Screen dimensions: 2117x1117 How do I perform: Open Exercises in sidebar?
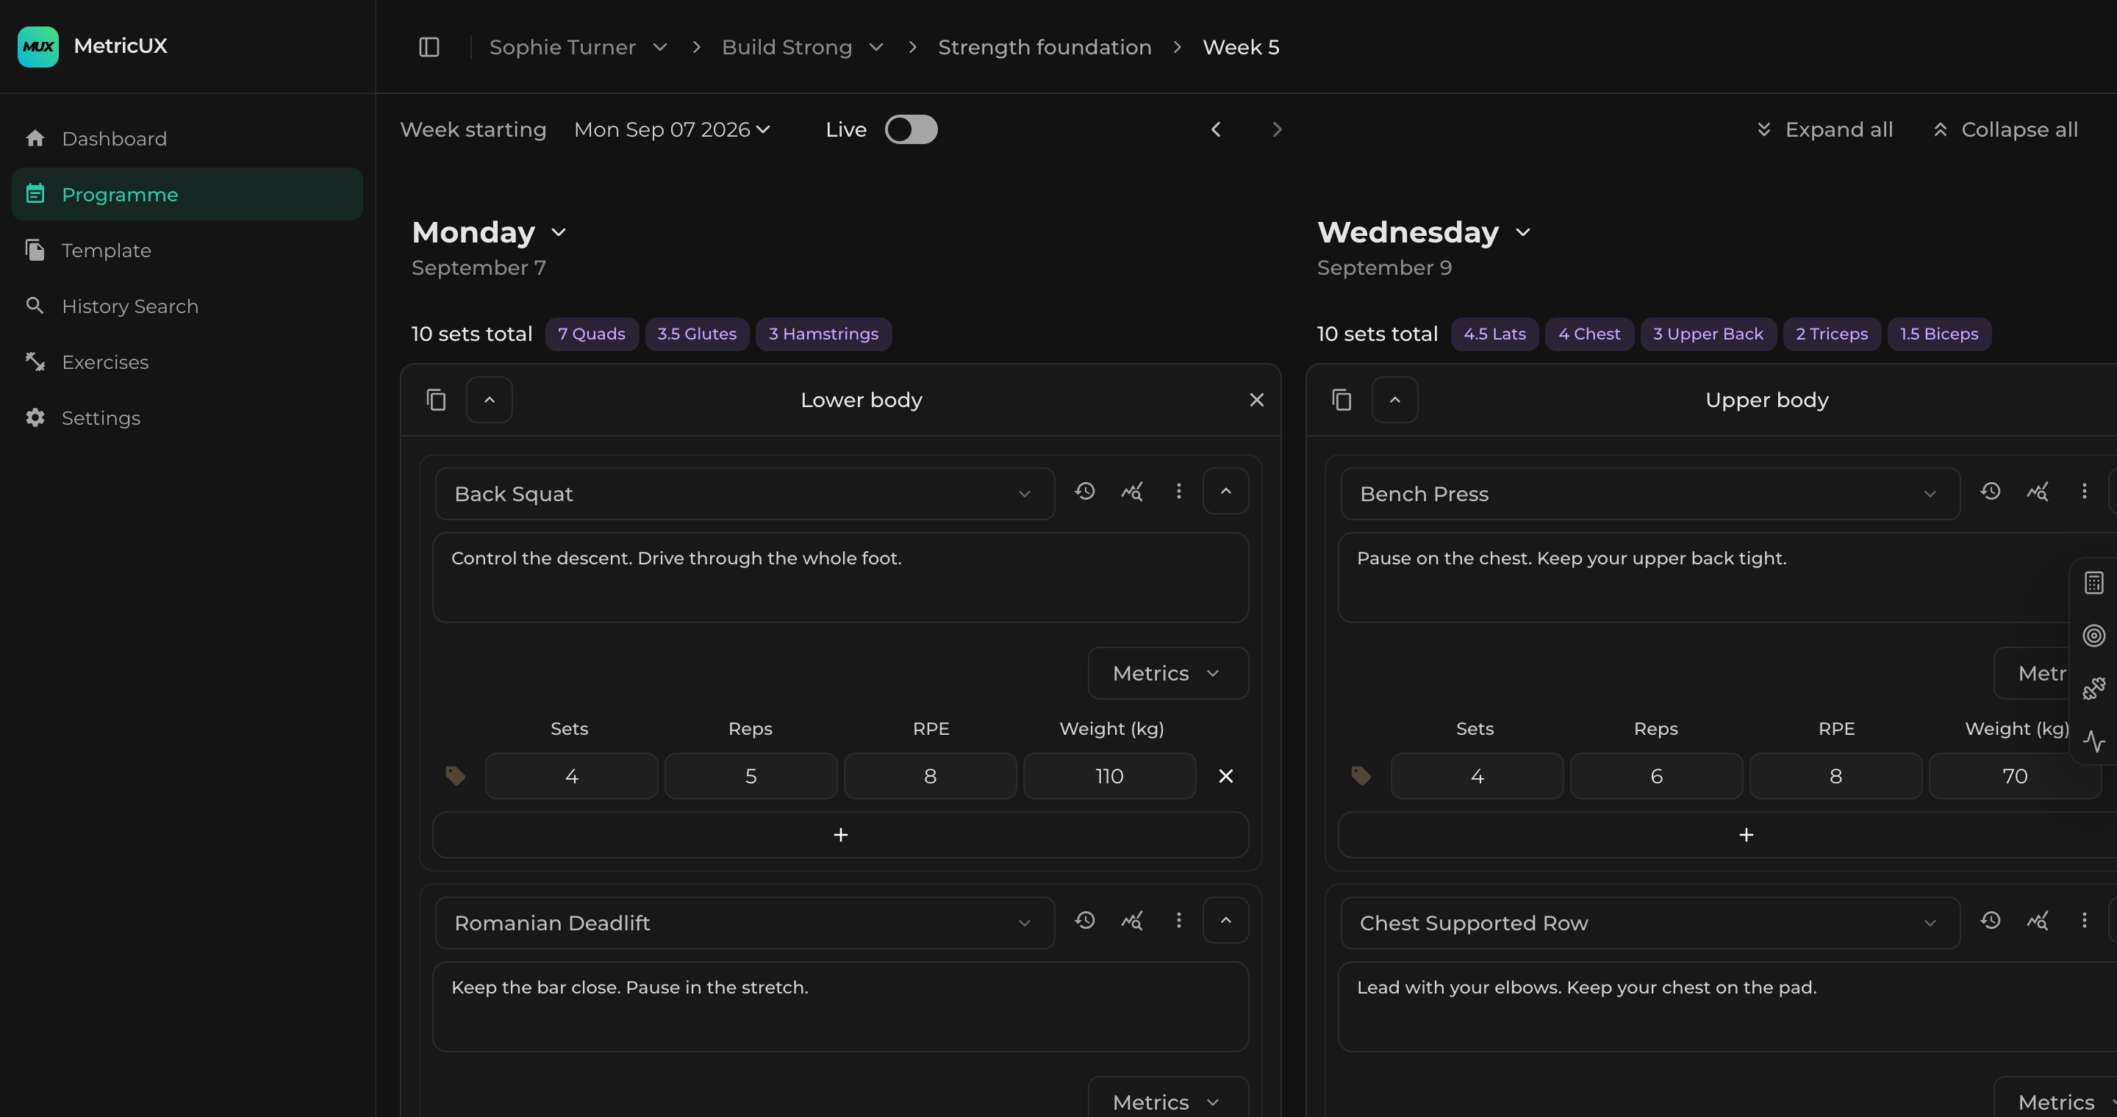pos(187,362)
